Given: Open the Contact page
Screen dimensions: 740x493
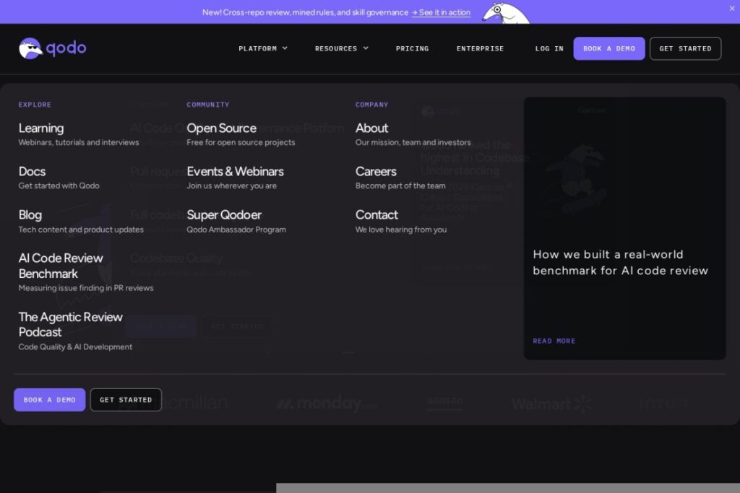Looking at the screenshot, I should coord(377,215).
